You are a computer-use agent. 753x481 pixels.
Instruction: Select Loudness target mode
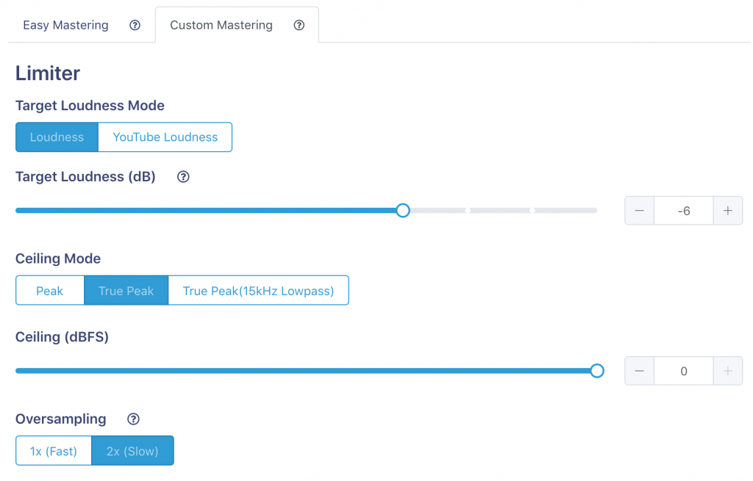point(57,137)
